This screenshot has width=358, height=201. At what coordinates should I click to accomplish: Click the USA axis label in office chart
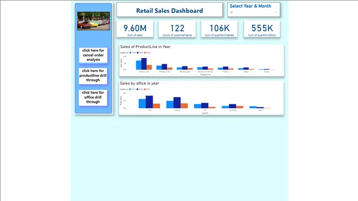149,111
